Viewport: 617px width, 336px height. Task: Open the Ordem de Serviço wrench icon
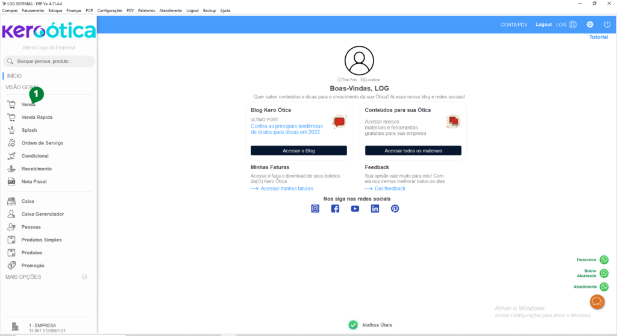click(11, 143)
